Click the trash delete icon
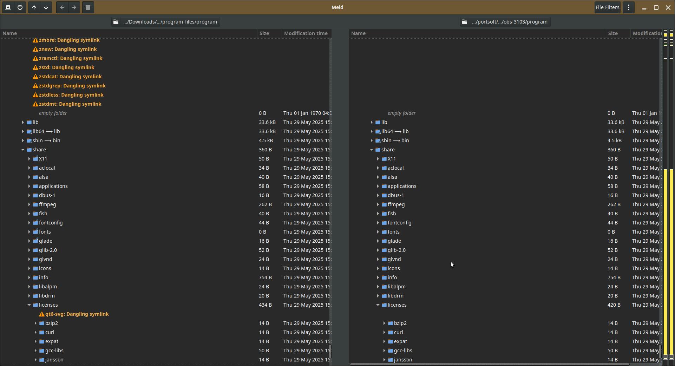Viewport: 675px width, 366px height. click(88, 7)
